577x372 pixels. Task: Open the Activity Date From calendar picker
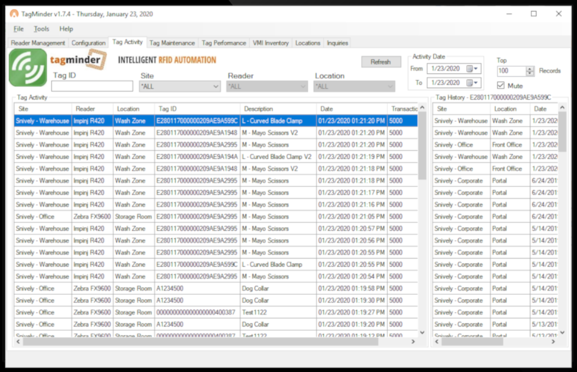(x=472, y=68)
